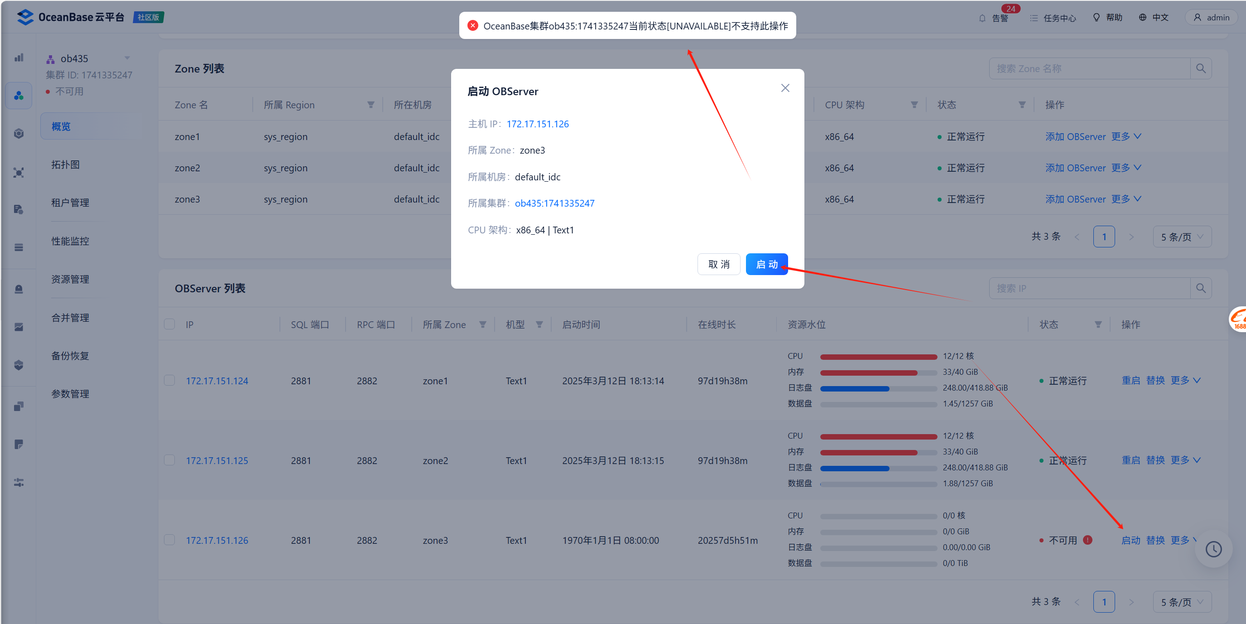The image size is (1246, 624).
Task: Open the alarm bell notifications
Action: point(982,18)
